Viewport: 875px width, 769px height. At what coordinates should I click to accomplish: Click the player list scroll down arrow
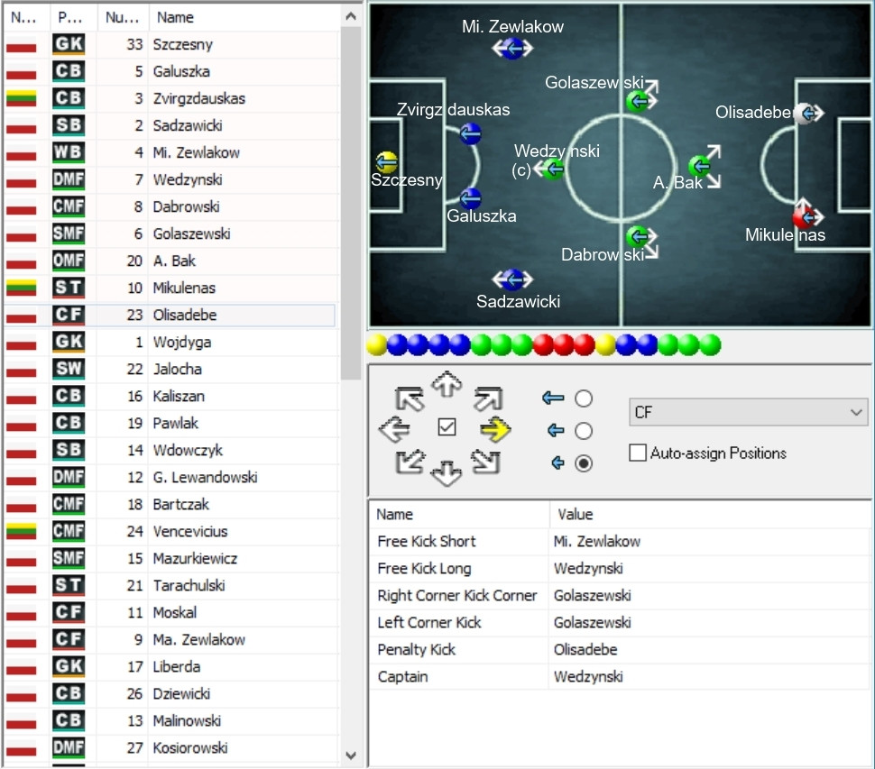tap(351, 755)
